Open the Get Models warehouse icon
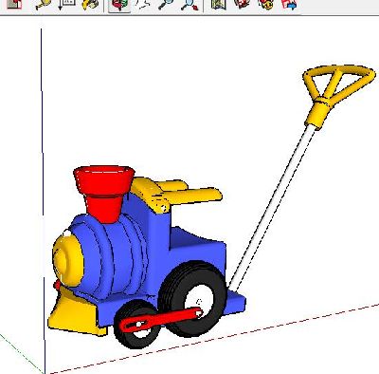The height and width of the screenshot is (374, 379). tap(242, 4)
